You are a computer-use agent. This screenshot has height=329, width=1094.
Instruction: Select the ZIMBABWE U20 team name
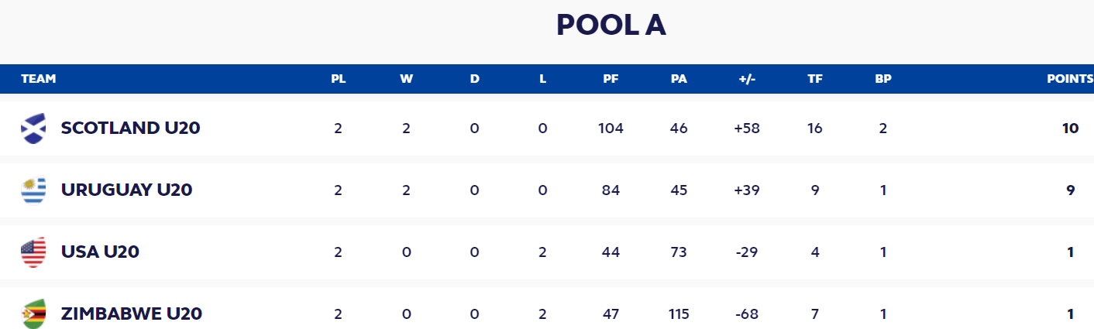[132, 314]
